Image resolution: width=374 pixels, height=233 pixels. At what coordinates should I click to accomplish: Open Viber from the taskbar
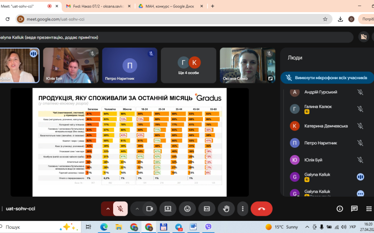pos(208,227)
